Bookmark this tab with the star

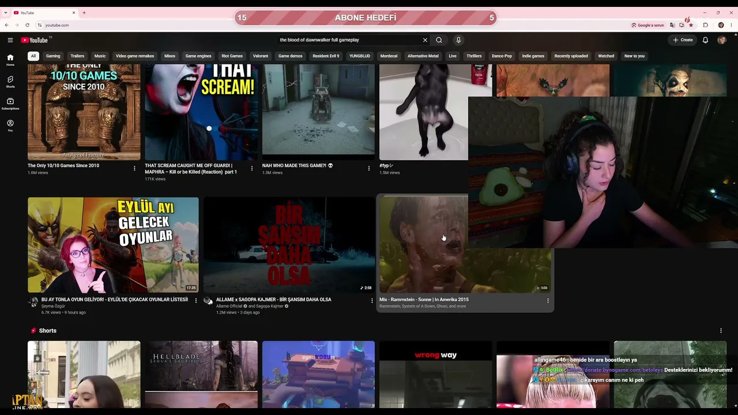[691, 25]
